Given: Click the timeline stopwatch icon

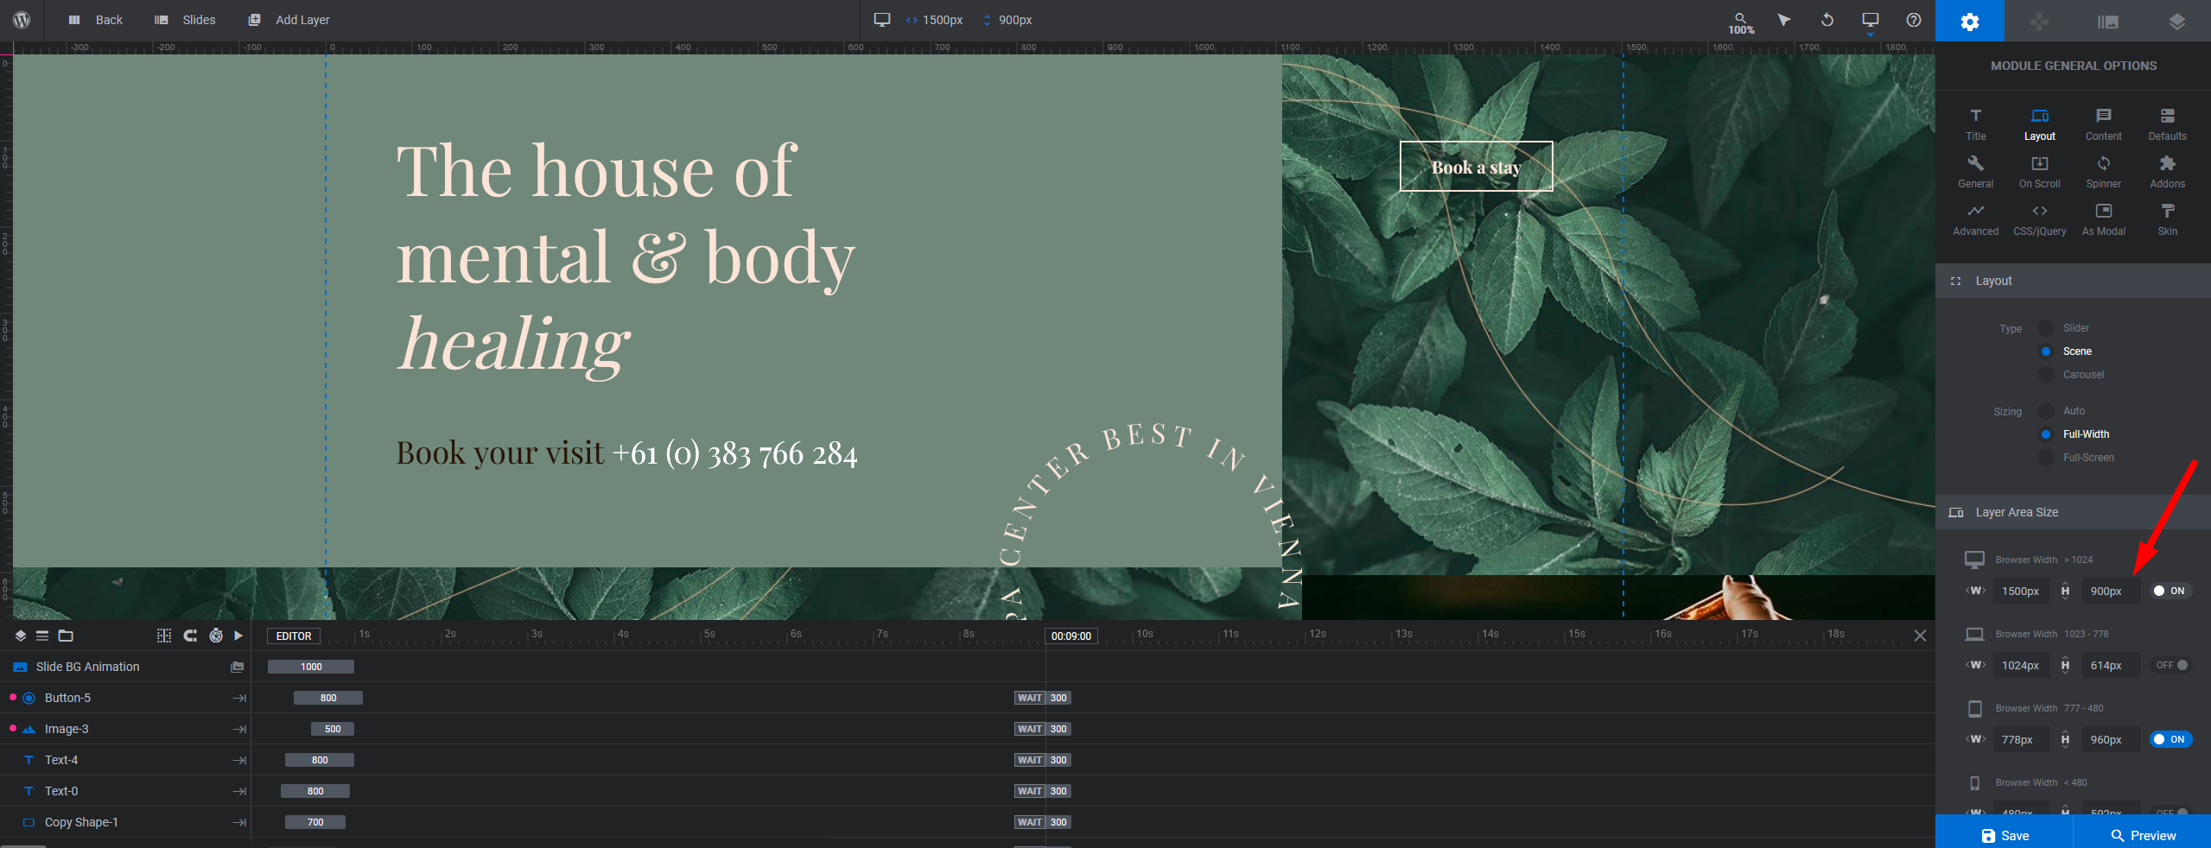Looking at the screenshot, I should (216, 636).
